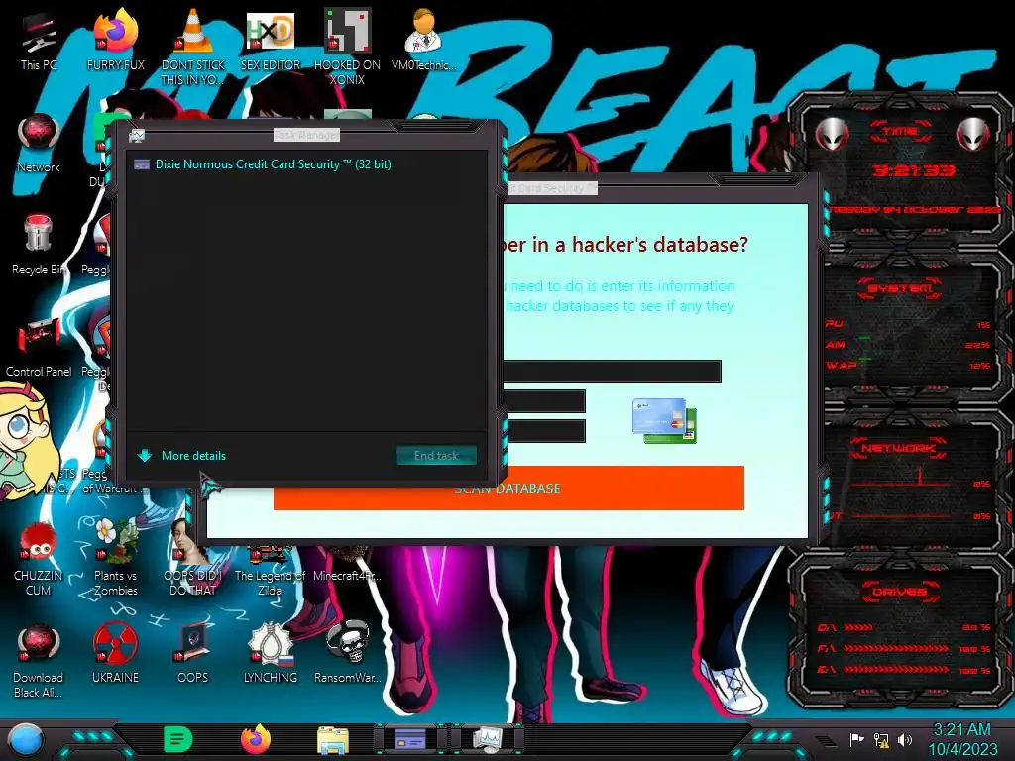Launch the Plants vs Zombies shortcut
Viewport: 1015px width, 761px height.
pyautogui.click(x=115, y=557)
